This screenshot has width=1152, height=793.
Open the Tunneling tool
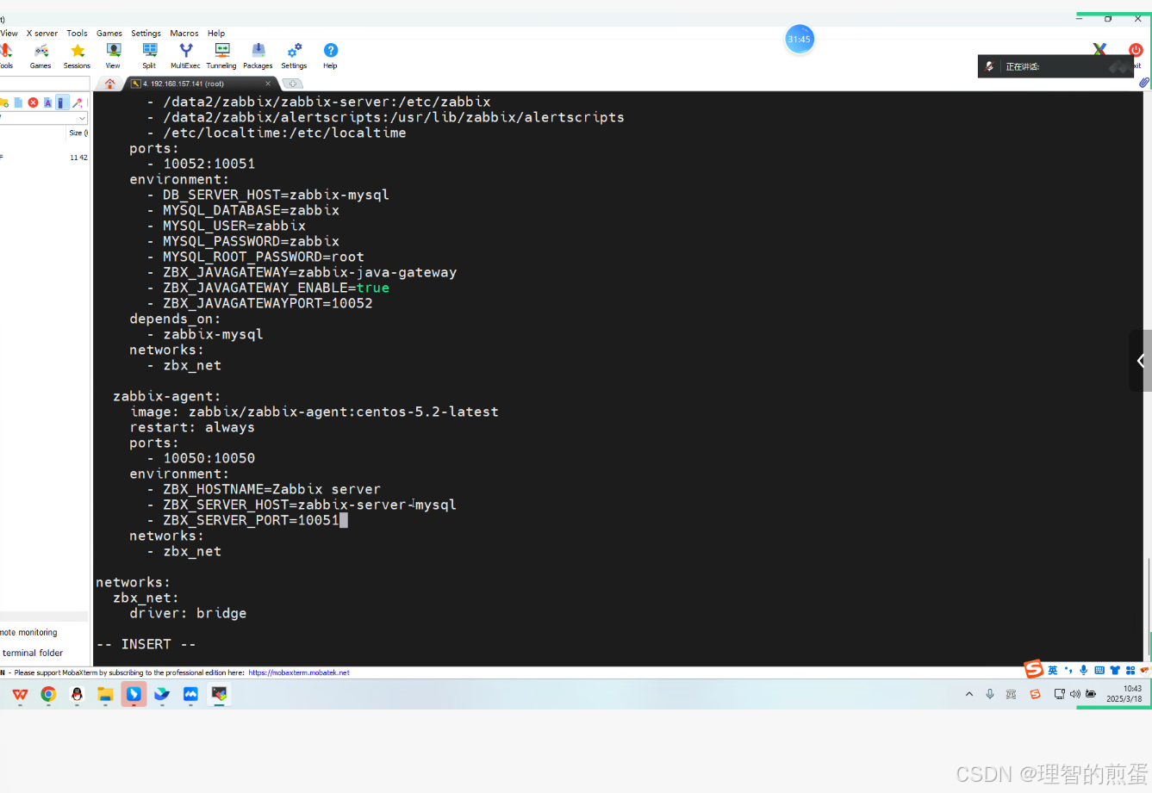pos(221,56)
